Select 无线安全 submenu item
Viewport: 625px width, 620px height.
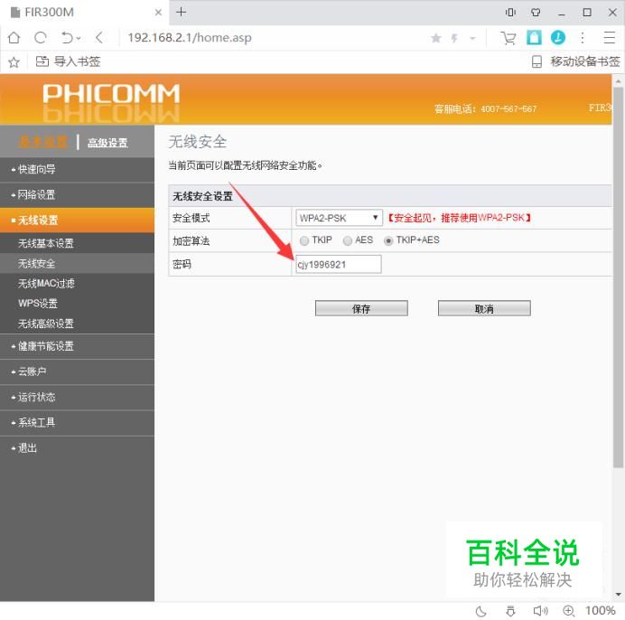click(77, 263)
